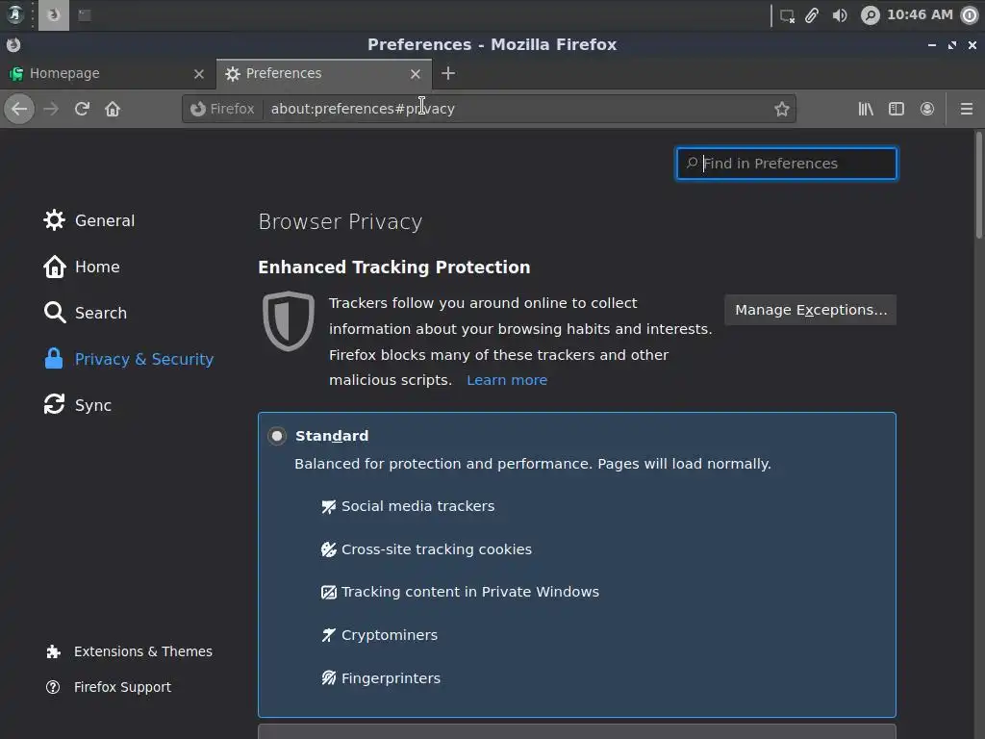Open the Library icon in toolbar

(866, 109)
